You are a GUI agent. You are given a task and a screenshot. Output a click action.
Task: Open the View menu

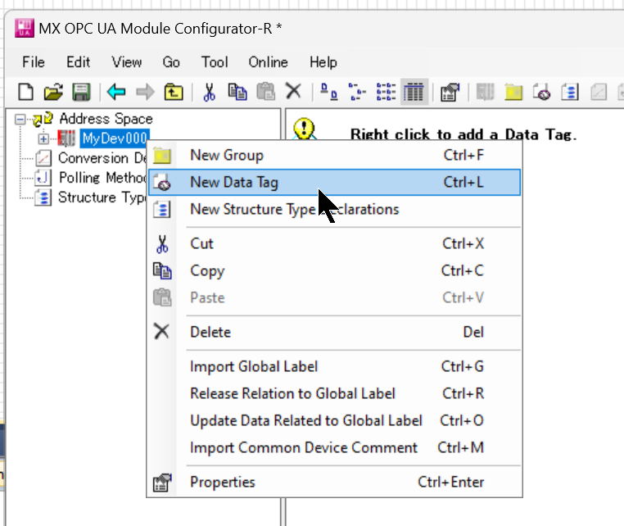point(127,62)
